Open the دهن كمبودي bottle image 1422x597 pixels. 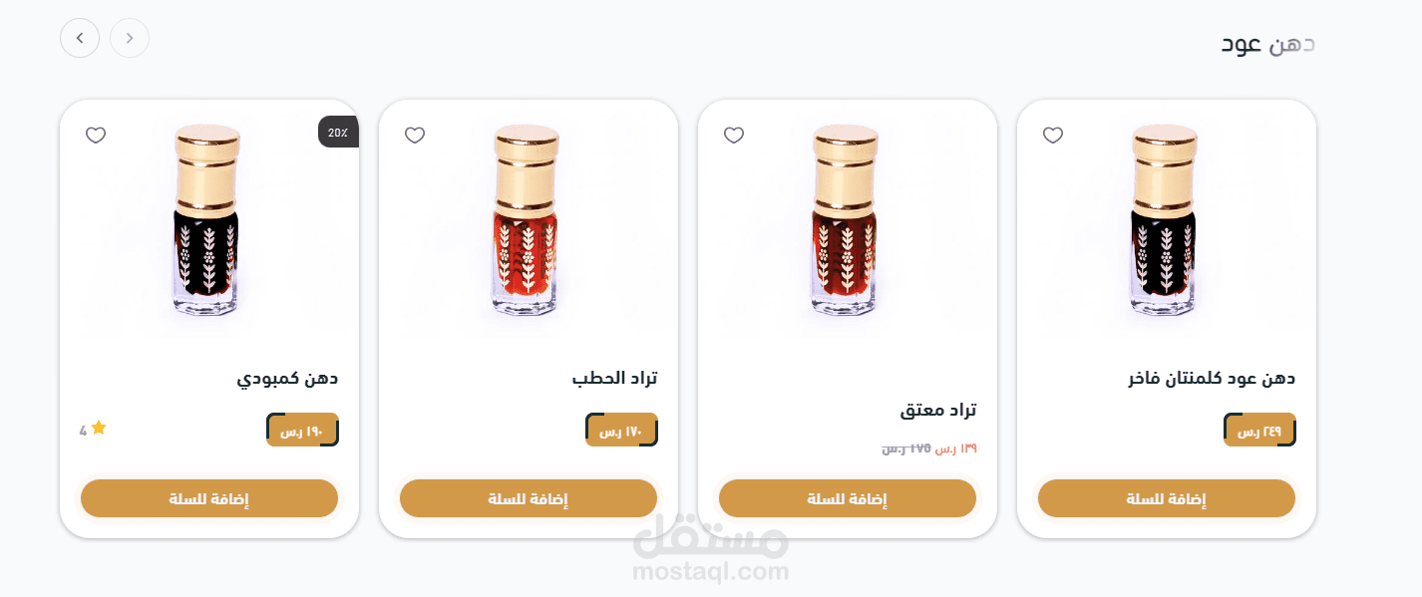207,219
